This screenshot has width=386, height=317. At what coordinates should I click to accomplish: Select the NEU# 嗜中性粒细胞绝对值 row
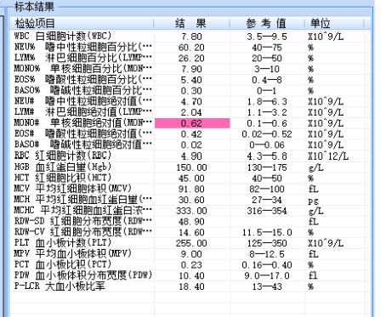point(190,101)
